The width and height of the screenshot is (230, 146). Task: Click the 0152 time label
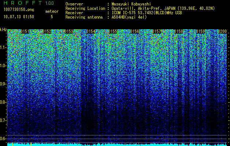coord(47,31)
